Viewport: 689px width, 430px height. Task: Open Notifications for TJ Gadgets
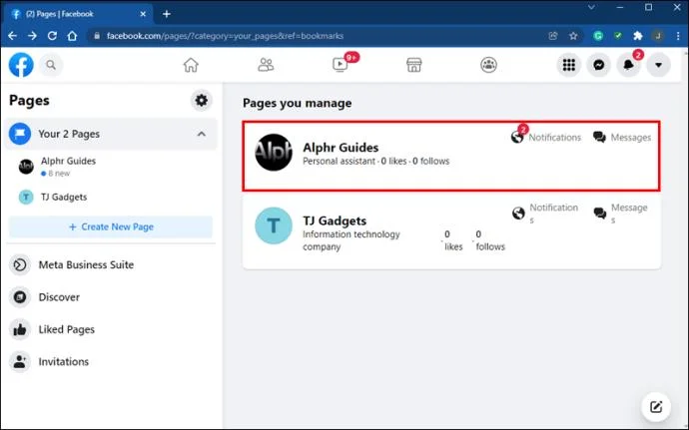(545, 214)
